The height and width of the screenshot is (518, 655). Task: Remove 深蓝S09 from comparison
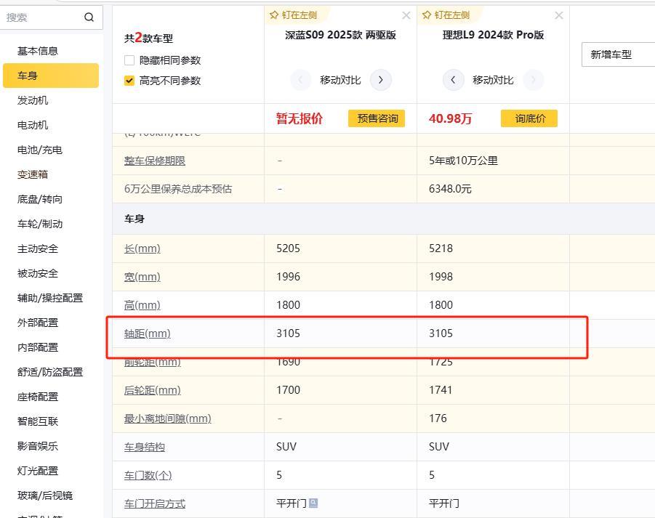[406, 15]
